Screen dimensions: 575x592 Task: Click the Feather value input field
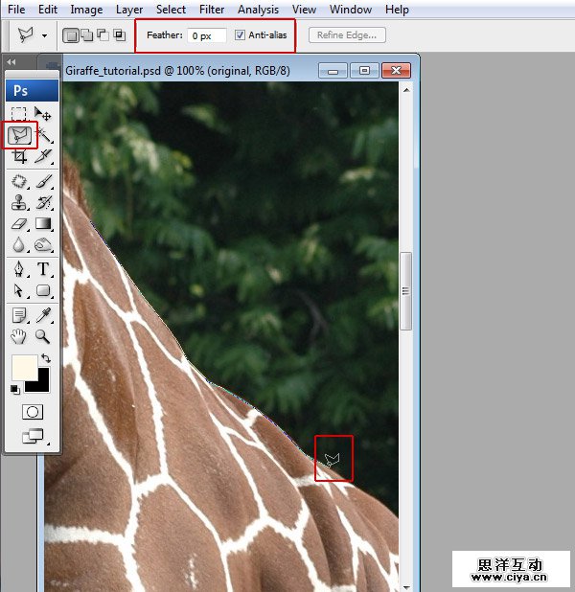(206, 35)
